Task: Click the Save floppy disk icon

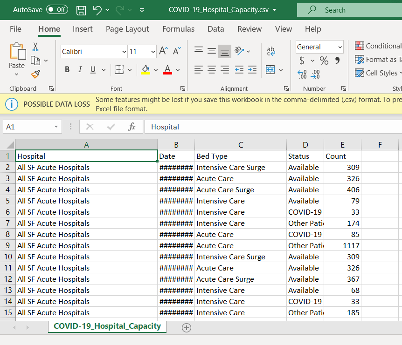Action: click(81, 10)
